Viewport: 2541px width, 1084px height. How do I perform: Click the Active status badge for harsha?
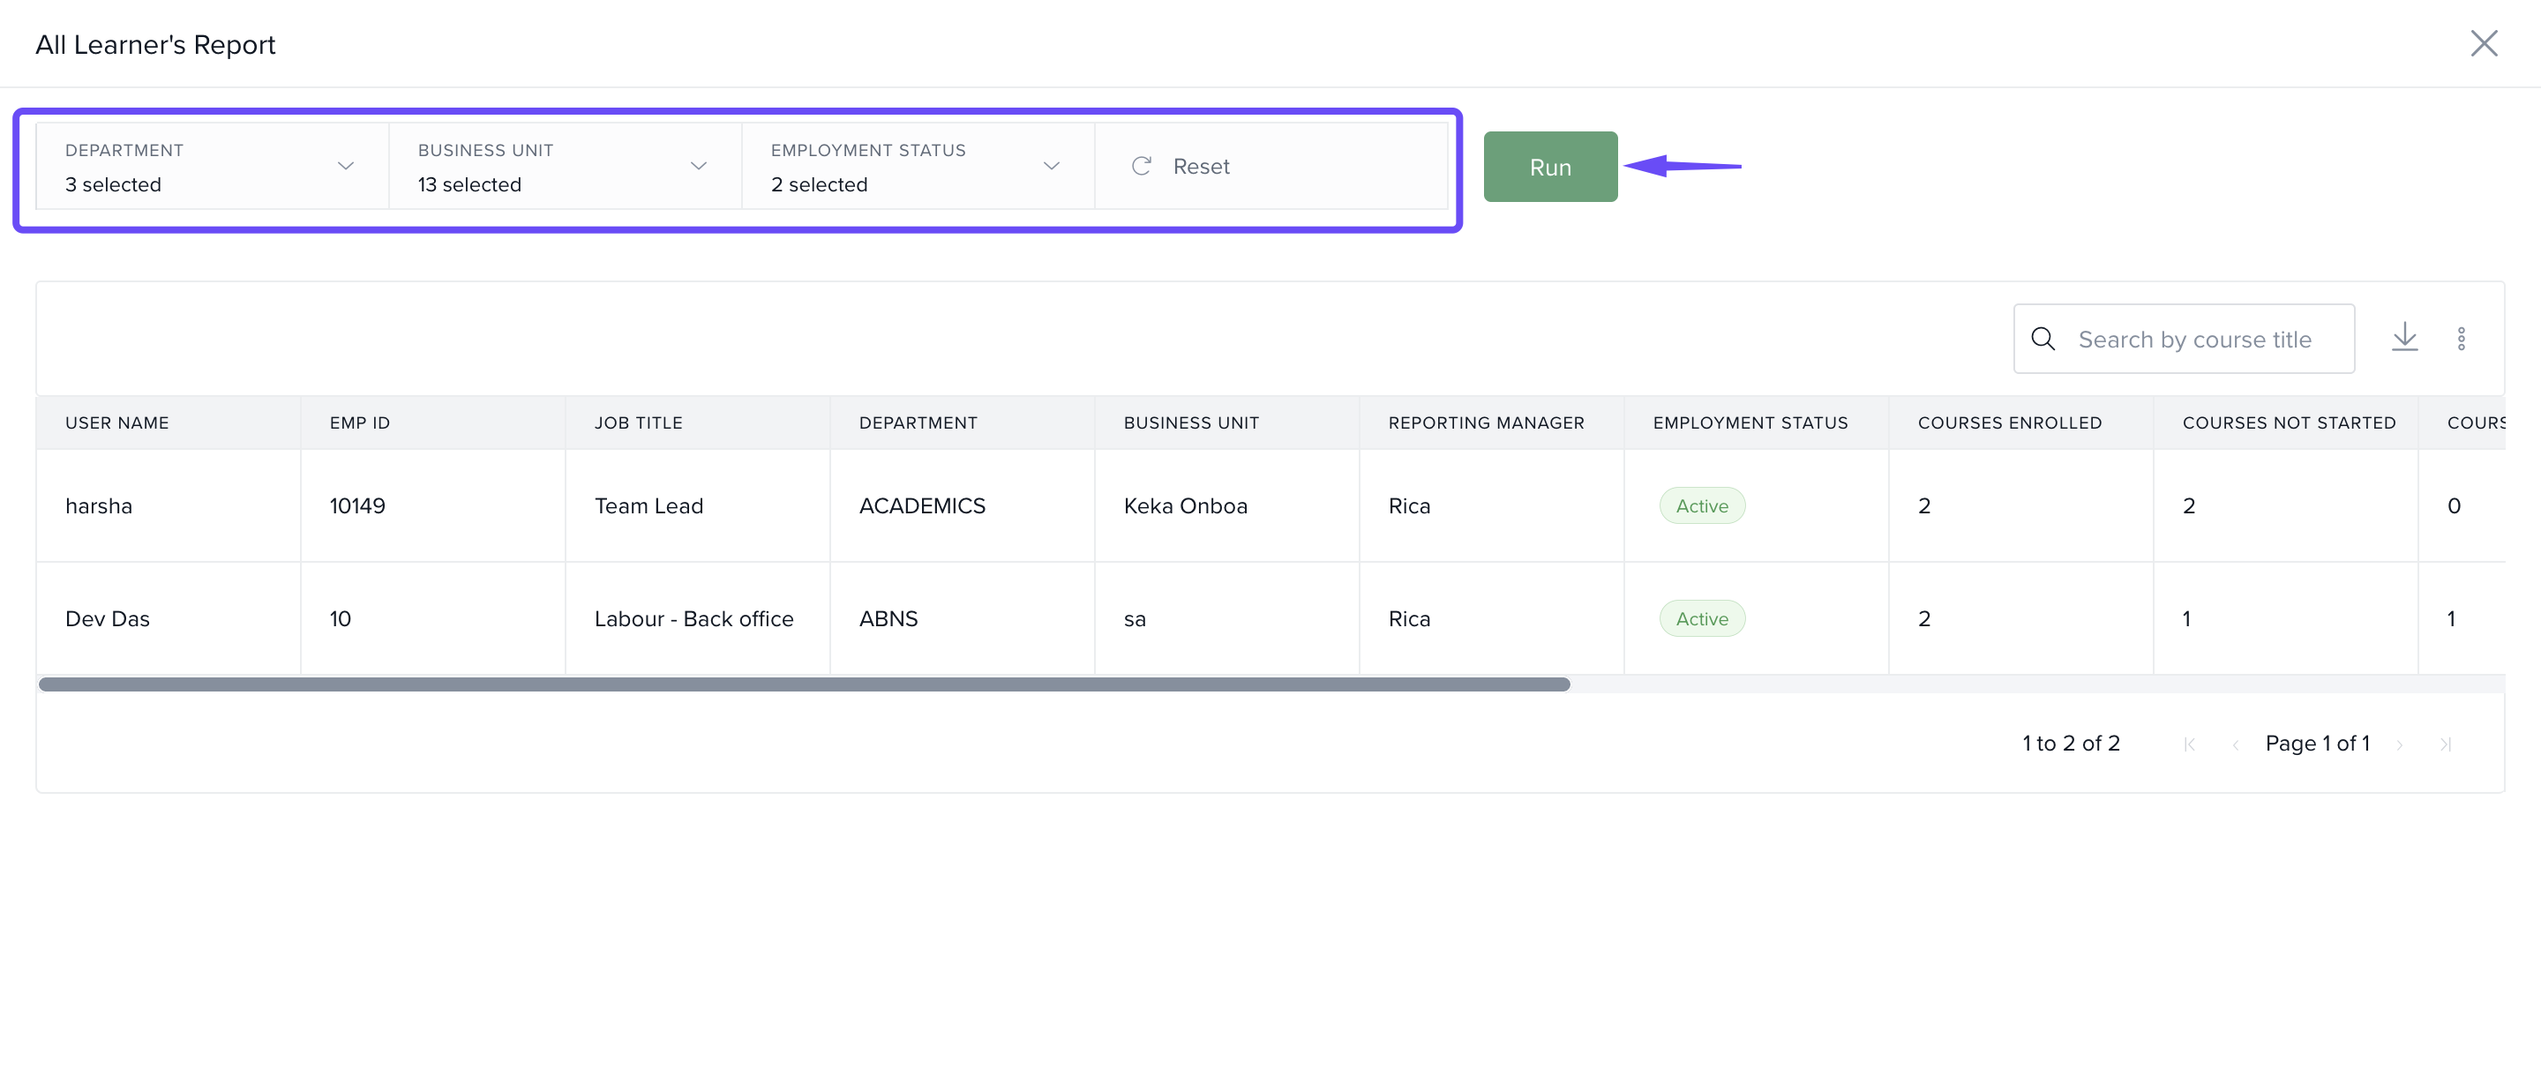[x=1702, y=505]
